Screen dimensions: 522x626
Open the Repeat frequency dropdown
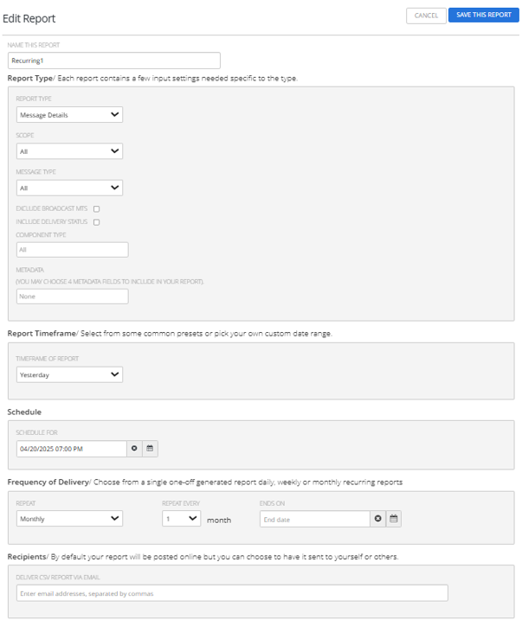pyautogui.click(x=69, y=519)
